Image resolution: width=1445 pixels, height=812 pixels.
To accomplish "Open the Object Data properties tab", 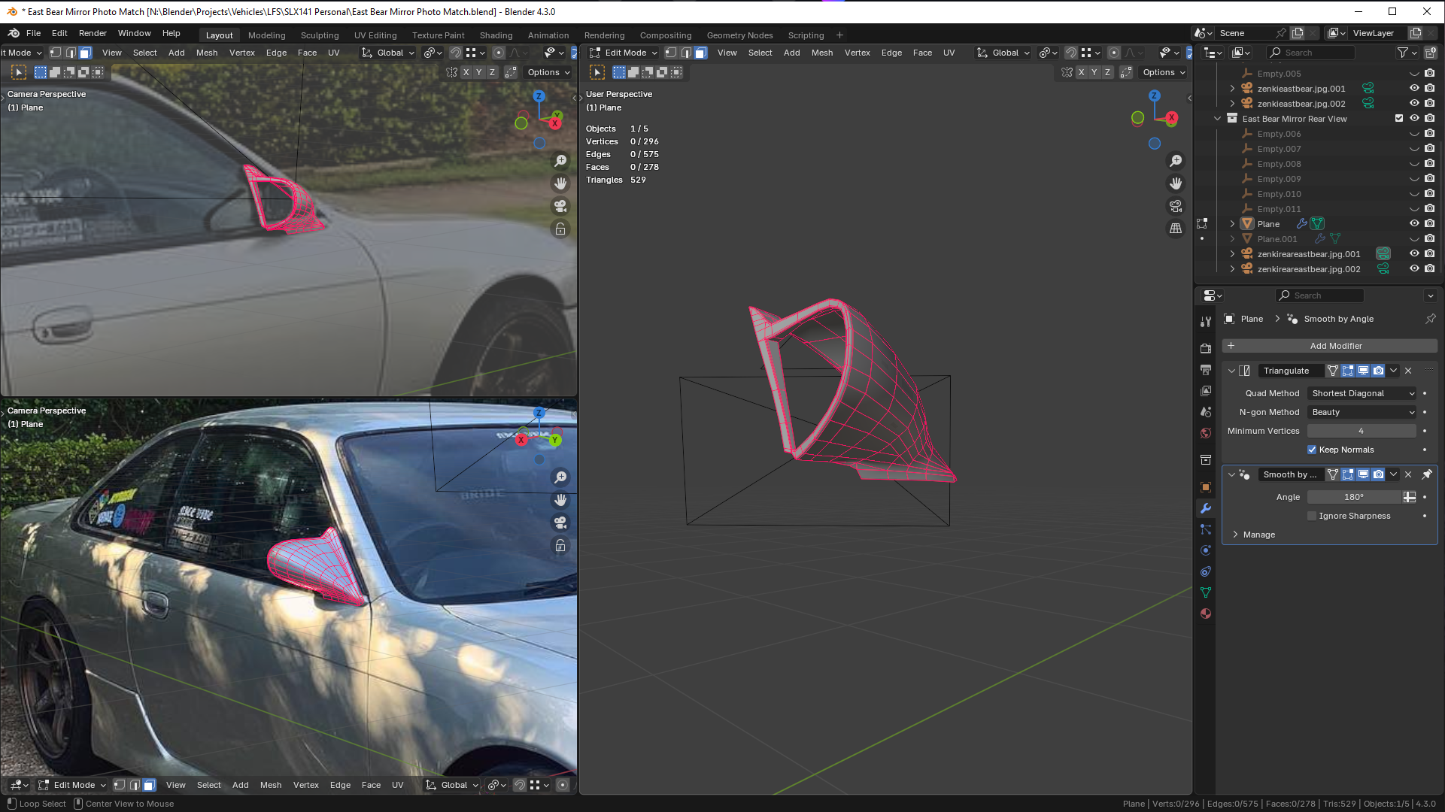I will coord(1206,592).
